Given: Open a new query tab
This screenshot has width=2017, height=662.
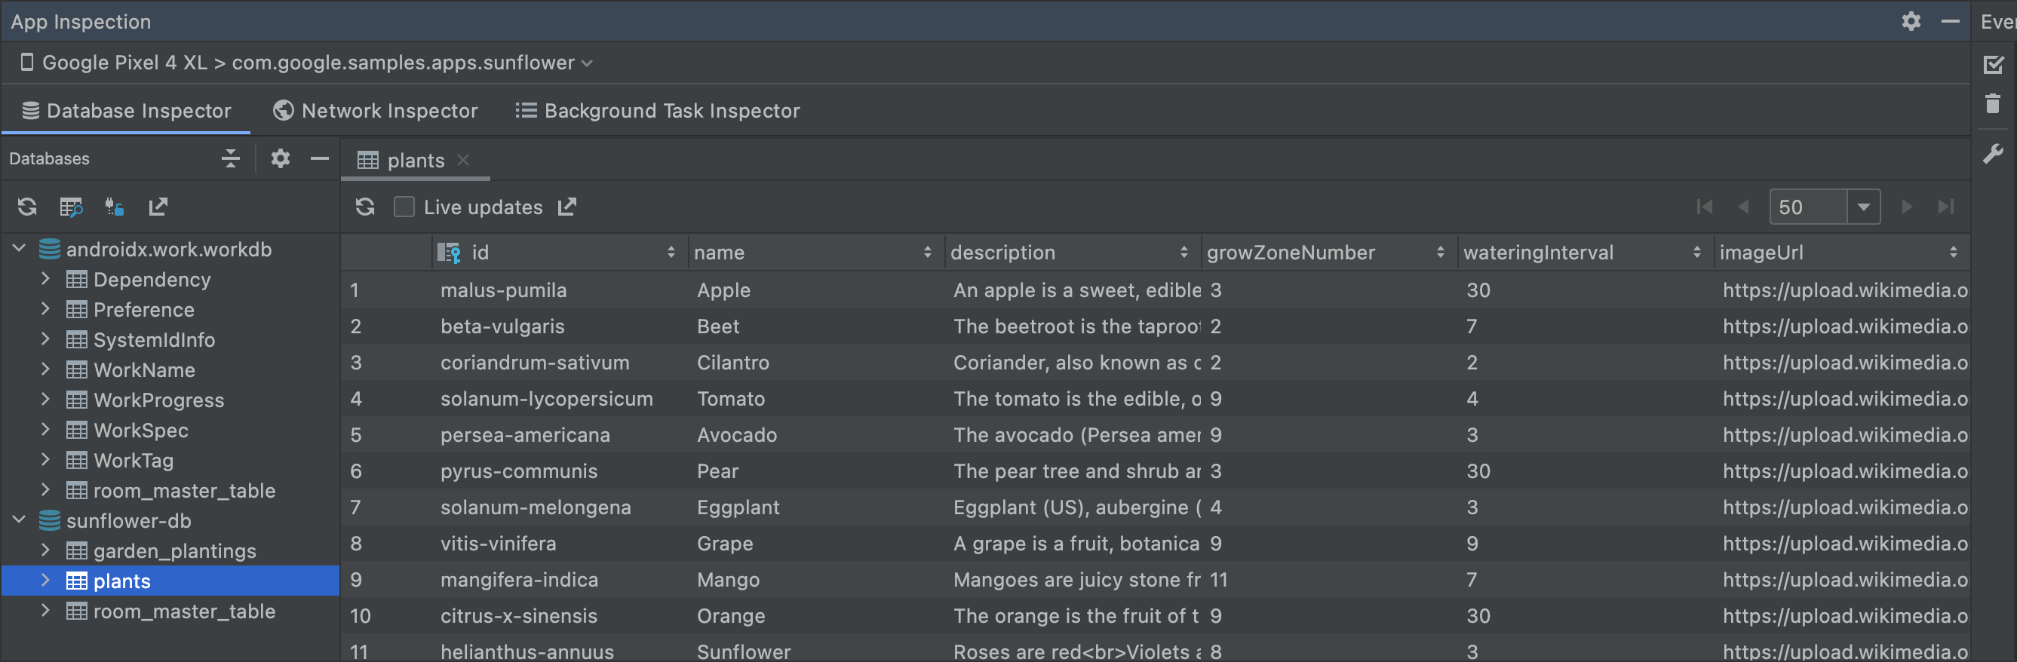Looking at the screenshot, I should click(71, 207).
